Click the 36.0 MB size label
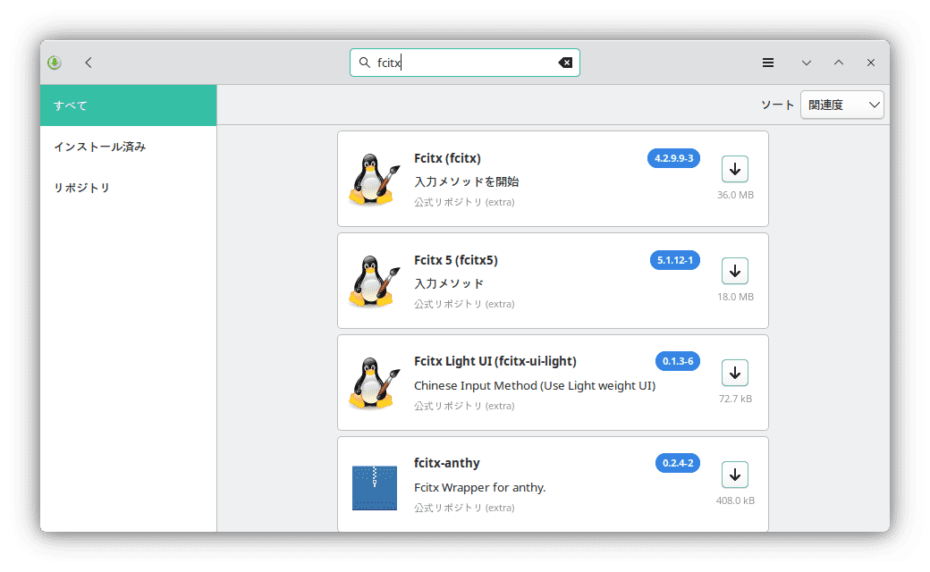The image size is (930, 572). [x=735, y=195]
